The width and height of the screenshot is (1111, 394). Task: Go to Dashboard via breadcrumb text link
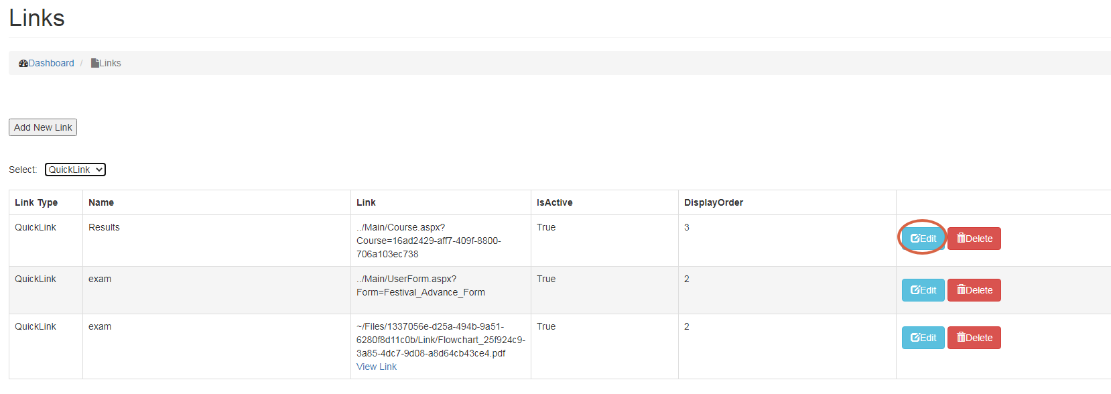coord(51,64)
